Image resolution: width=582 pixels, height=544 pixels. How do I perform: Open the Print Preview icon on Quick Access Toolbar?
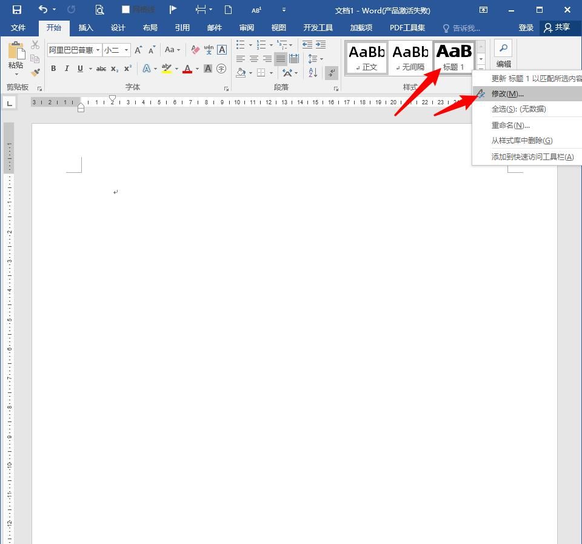click(99, 10)
